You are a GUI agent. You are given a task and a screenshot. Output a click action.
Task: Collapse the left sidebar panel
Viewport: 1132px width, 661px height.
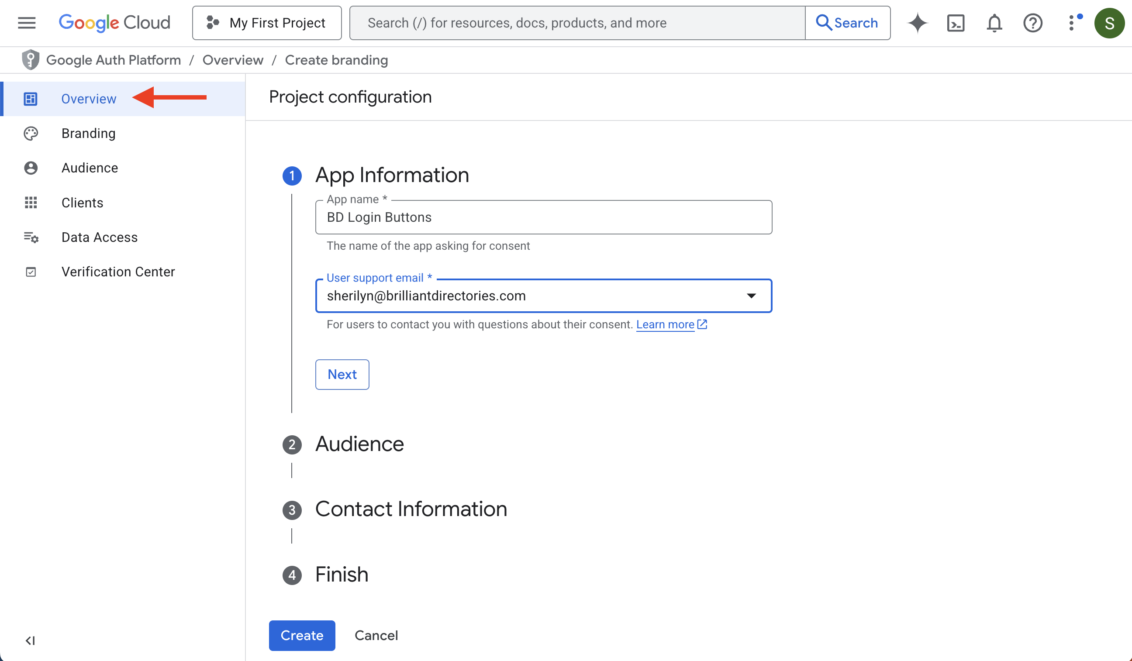click(30, 640)
